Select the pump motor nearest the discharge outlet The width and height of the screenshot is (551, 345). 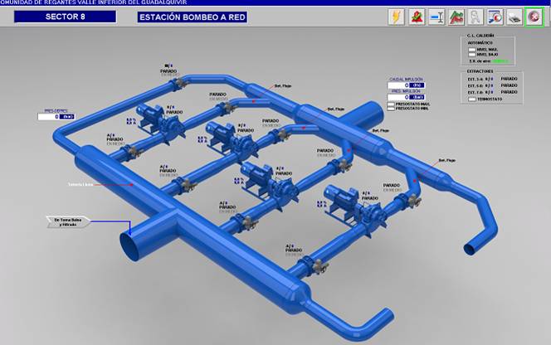pyautogui.click(x=341, y=199)
